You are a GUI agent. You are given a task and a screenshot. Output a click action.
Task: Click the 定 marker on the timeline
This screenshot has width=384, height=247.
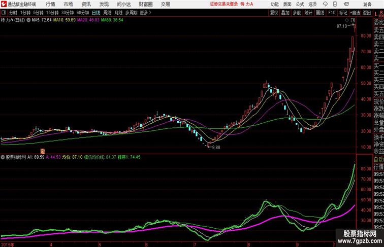click(x=43, y=151)
